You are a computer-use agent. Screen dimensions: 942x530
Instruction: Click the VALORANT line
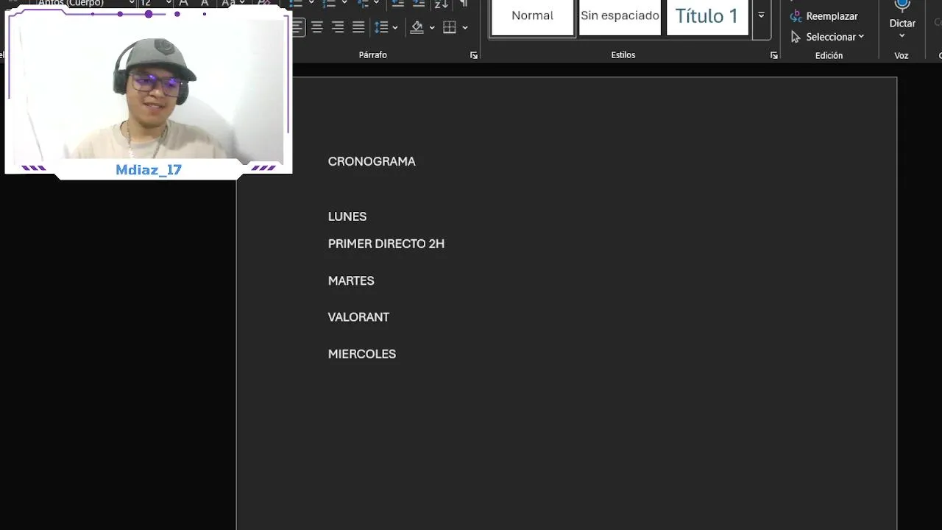coord(358,317)
